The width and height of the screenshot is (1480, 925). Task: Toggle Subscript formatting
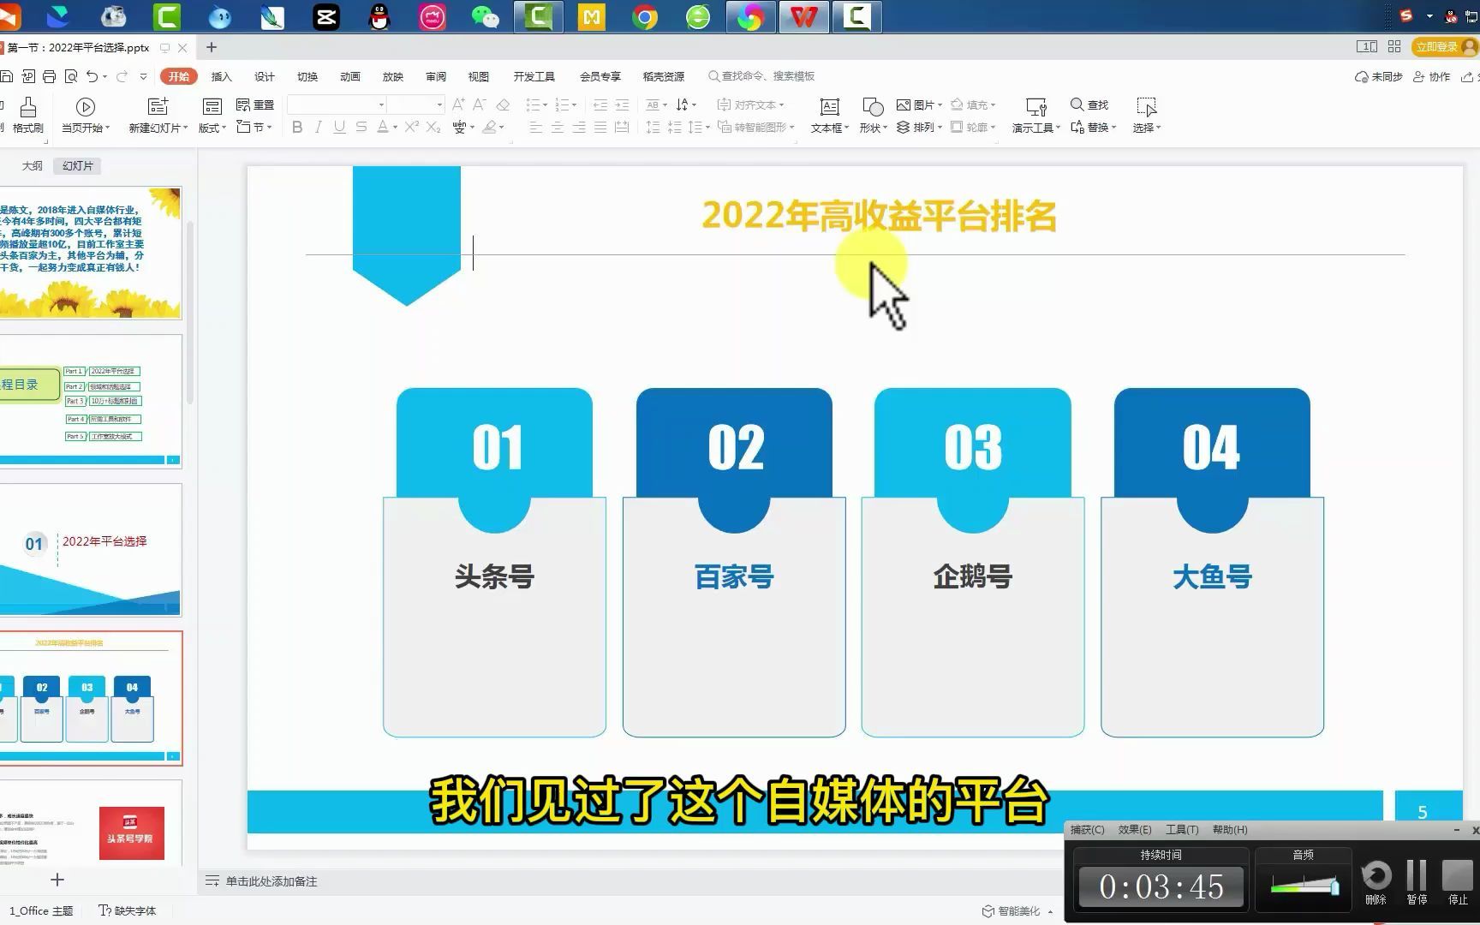pos(433,127)
